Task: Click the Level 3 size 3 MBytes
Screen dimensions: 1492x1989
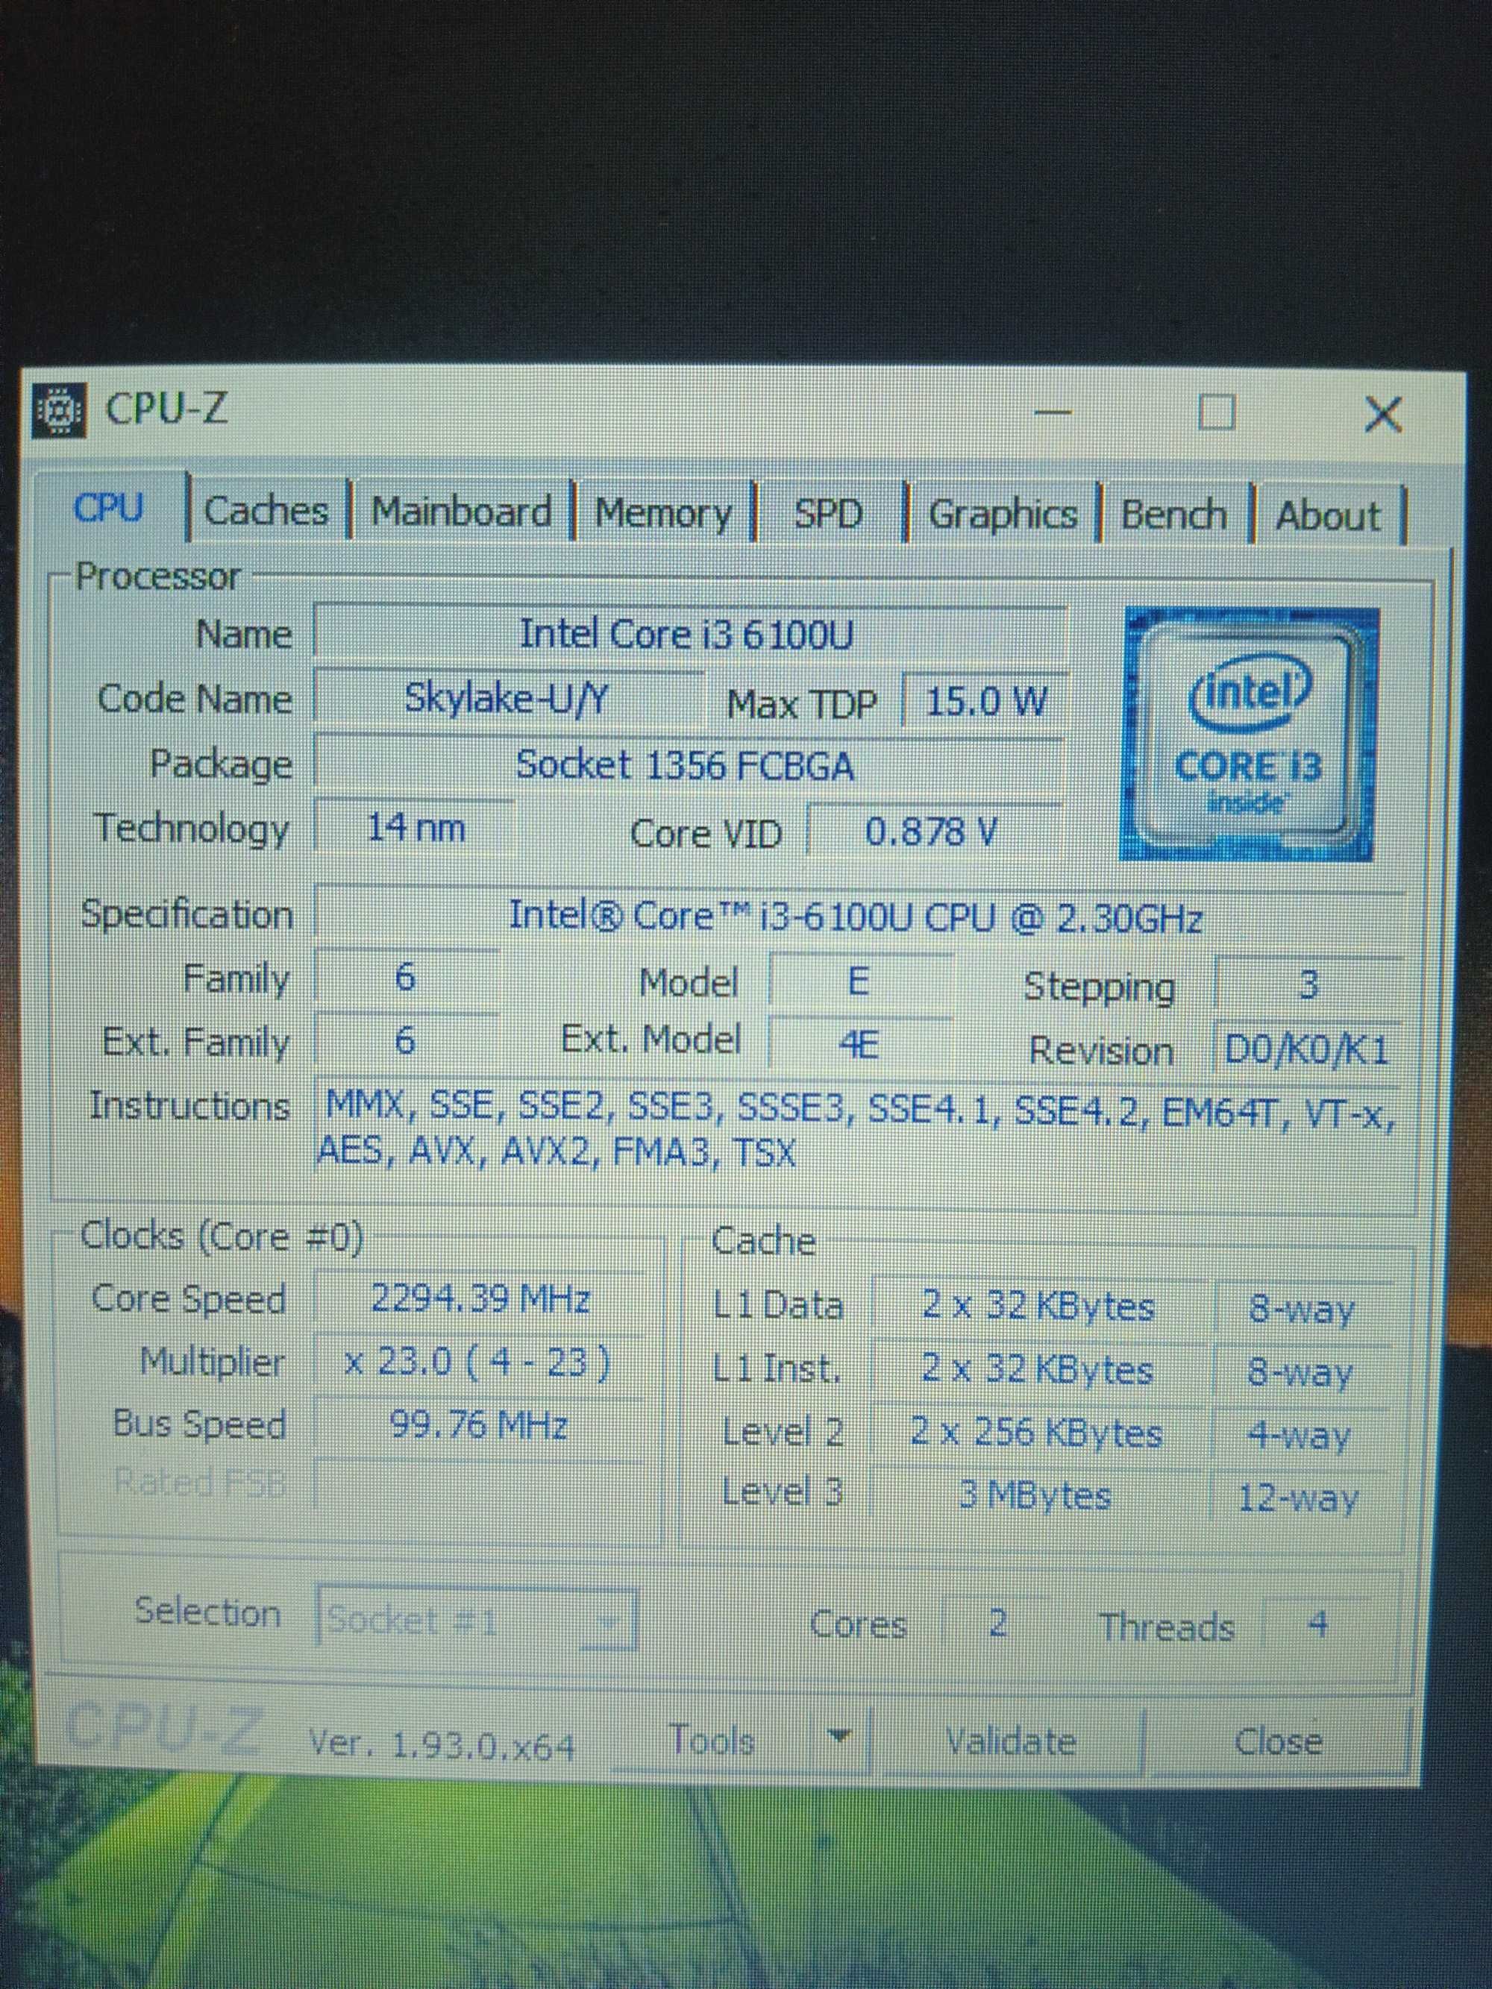Action: [1035, 1495]
